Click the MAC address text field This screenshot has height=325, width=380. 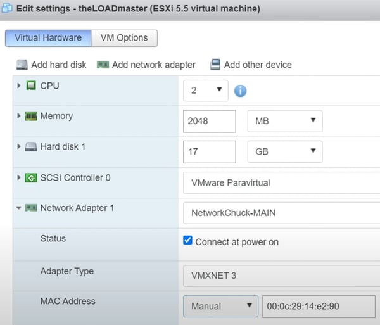(318, 306)
